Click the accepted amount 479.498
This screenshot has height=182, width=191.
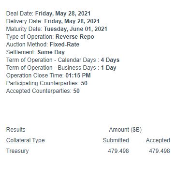click(160, 151)
